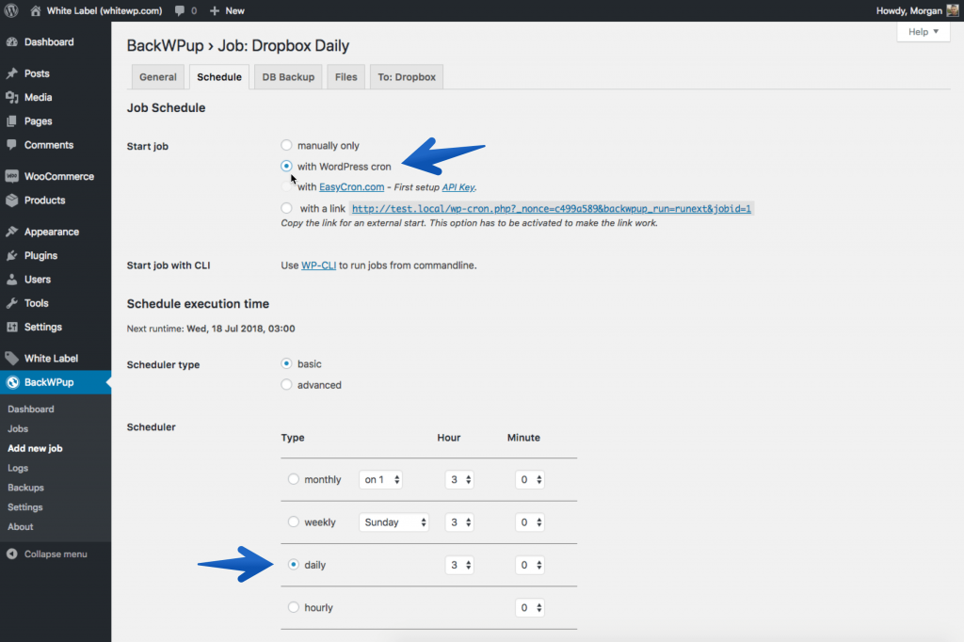Click the 'White Label (whitewp.com)' site name

point(104,10)
